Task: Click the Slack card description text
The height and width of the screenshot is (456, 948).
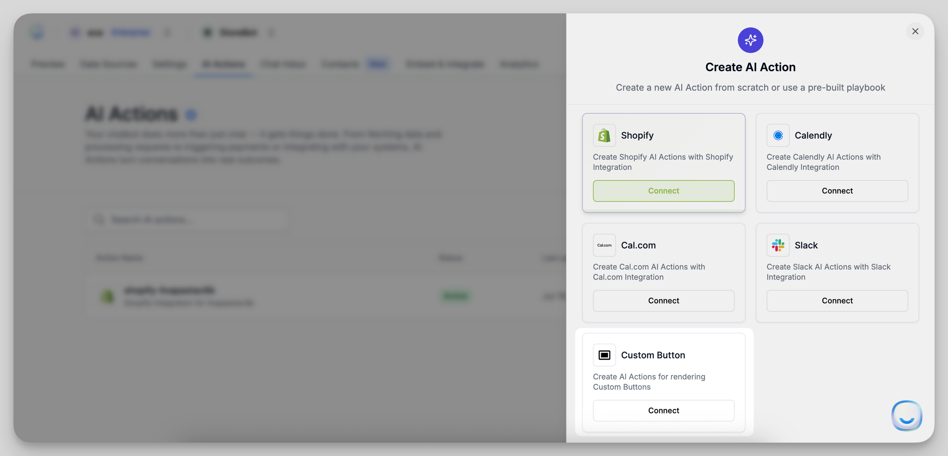Action: 828,272
